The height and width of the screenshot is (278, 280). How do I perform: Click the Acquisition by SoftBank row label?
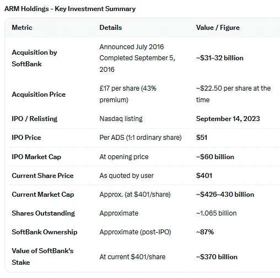coord(34,58)
